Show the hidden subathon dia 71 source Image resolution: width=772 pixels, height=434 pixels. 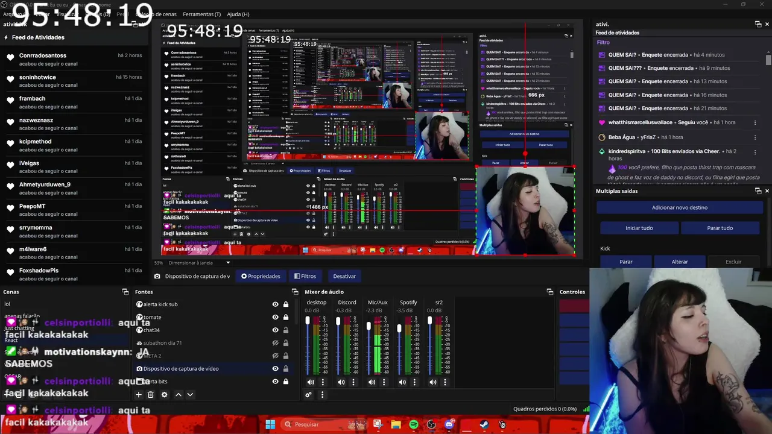coord(275,343)
